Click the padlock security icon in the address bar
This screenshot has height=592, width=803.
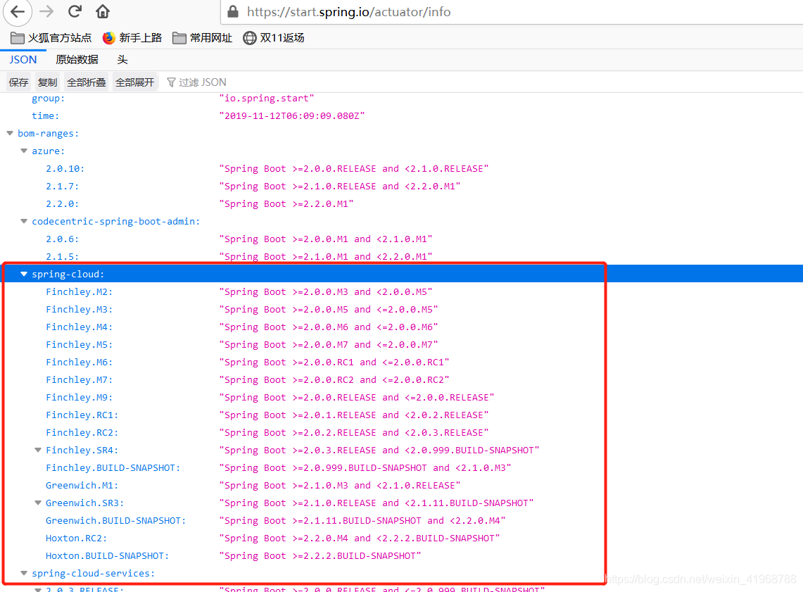[233, 11]
